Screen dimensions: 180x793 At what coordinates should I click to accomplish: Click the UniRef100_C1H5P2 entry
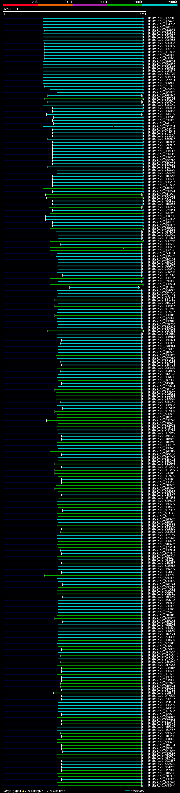point(161,148)
